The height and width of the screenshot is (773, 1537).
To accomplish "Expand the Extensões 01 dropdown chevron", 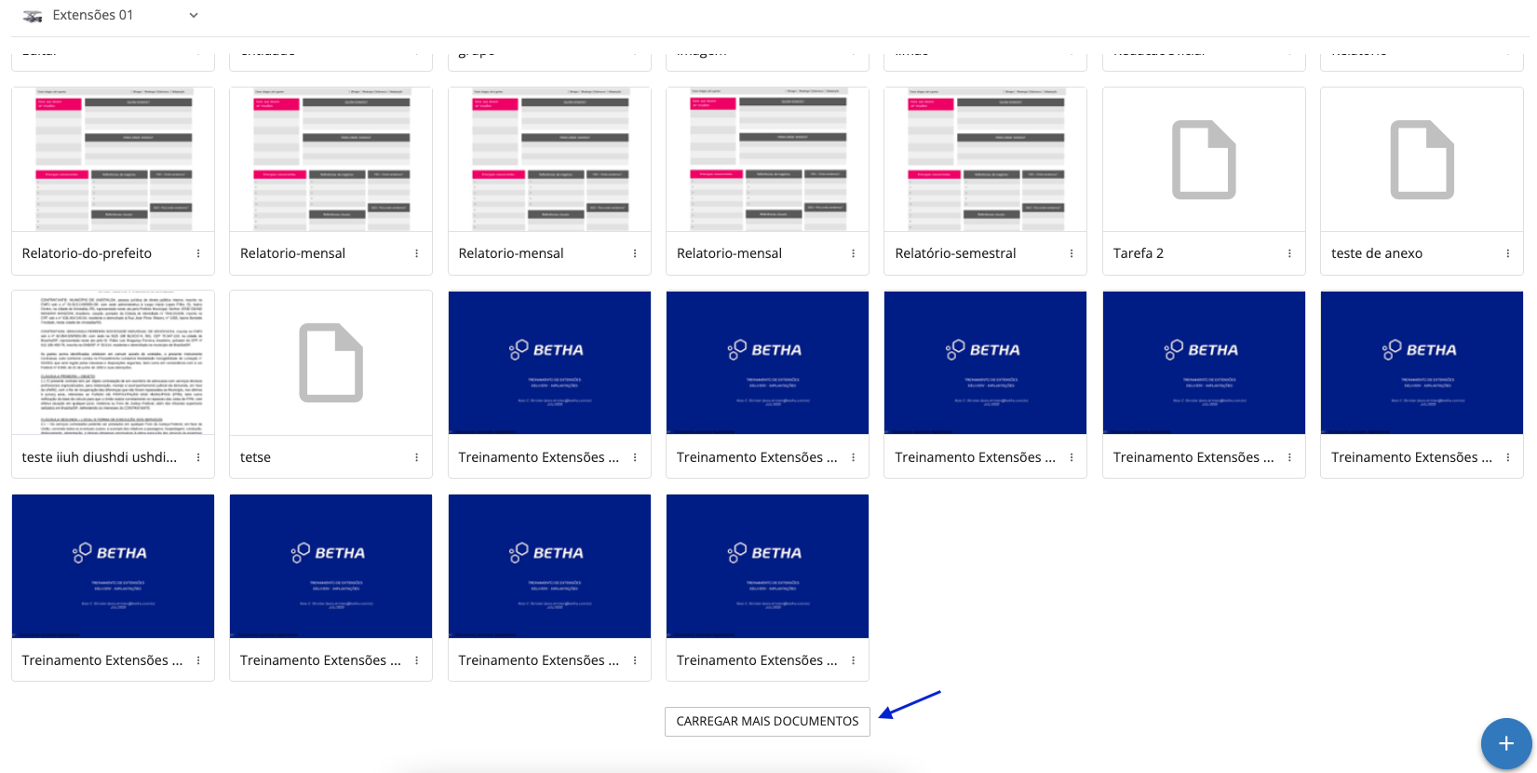I will coord(194,16).
